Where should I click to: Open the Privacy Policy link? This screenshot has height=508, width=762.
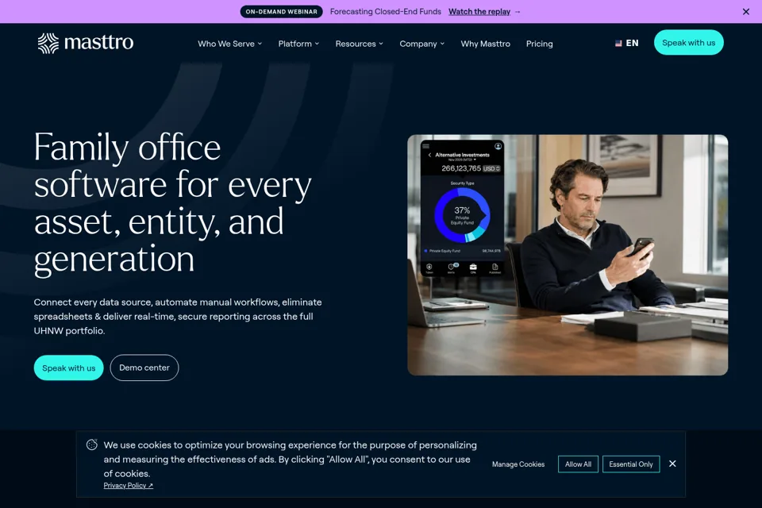point(129,486)
